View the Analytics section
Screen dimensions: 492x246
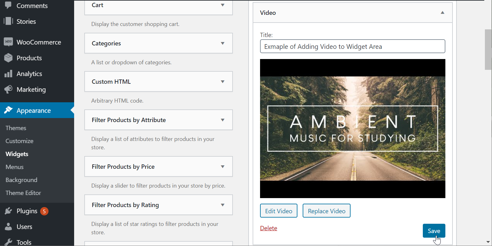pyautogui.click(x=29, y=74)
